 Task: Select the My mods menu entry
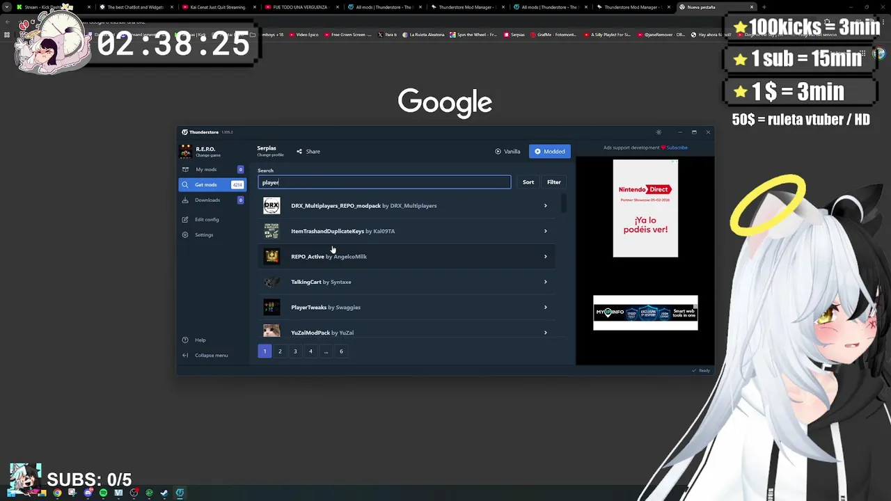pyautogui.click(x=212, y=169)
